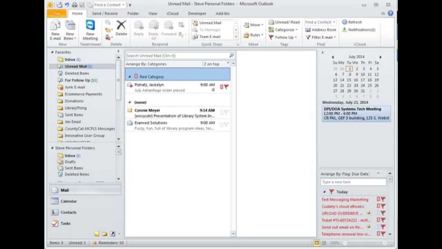Collapse Steve Personal Folders tree
This screenshot has height=249, width=442.
click(x=52, y=148)
